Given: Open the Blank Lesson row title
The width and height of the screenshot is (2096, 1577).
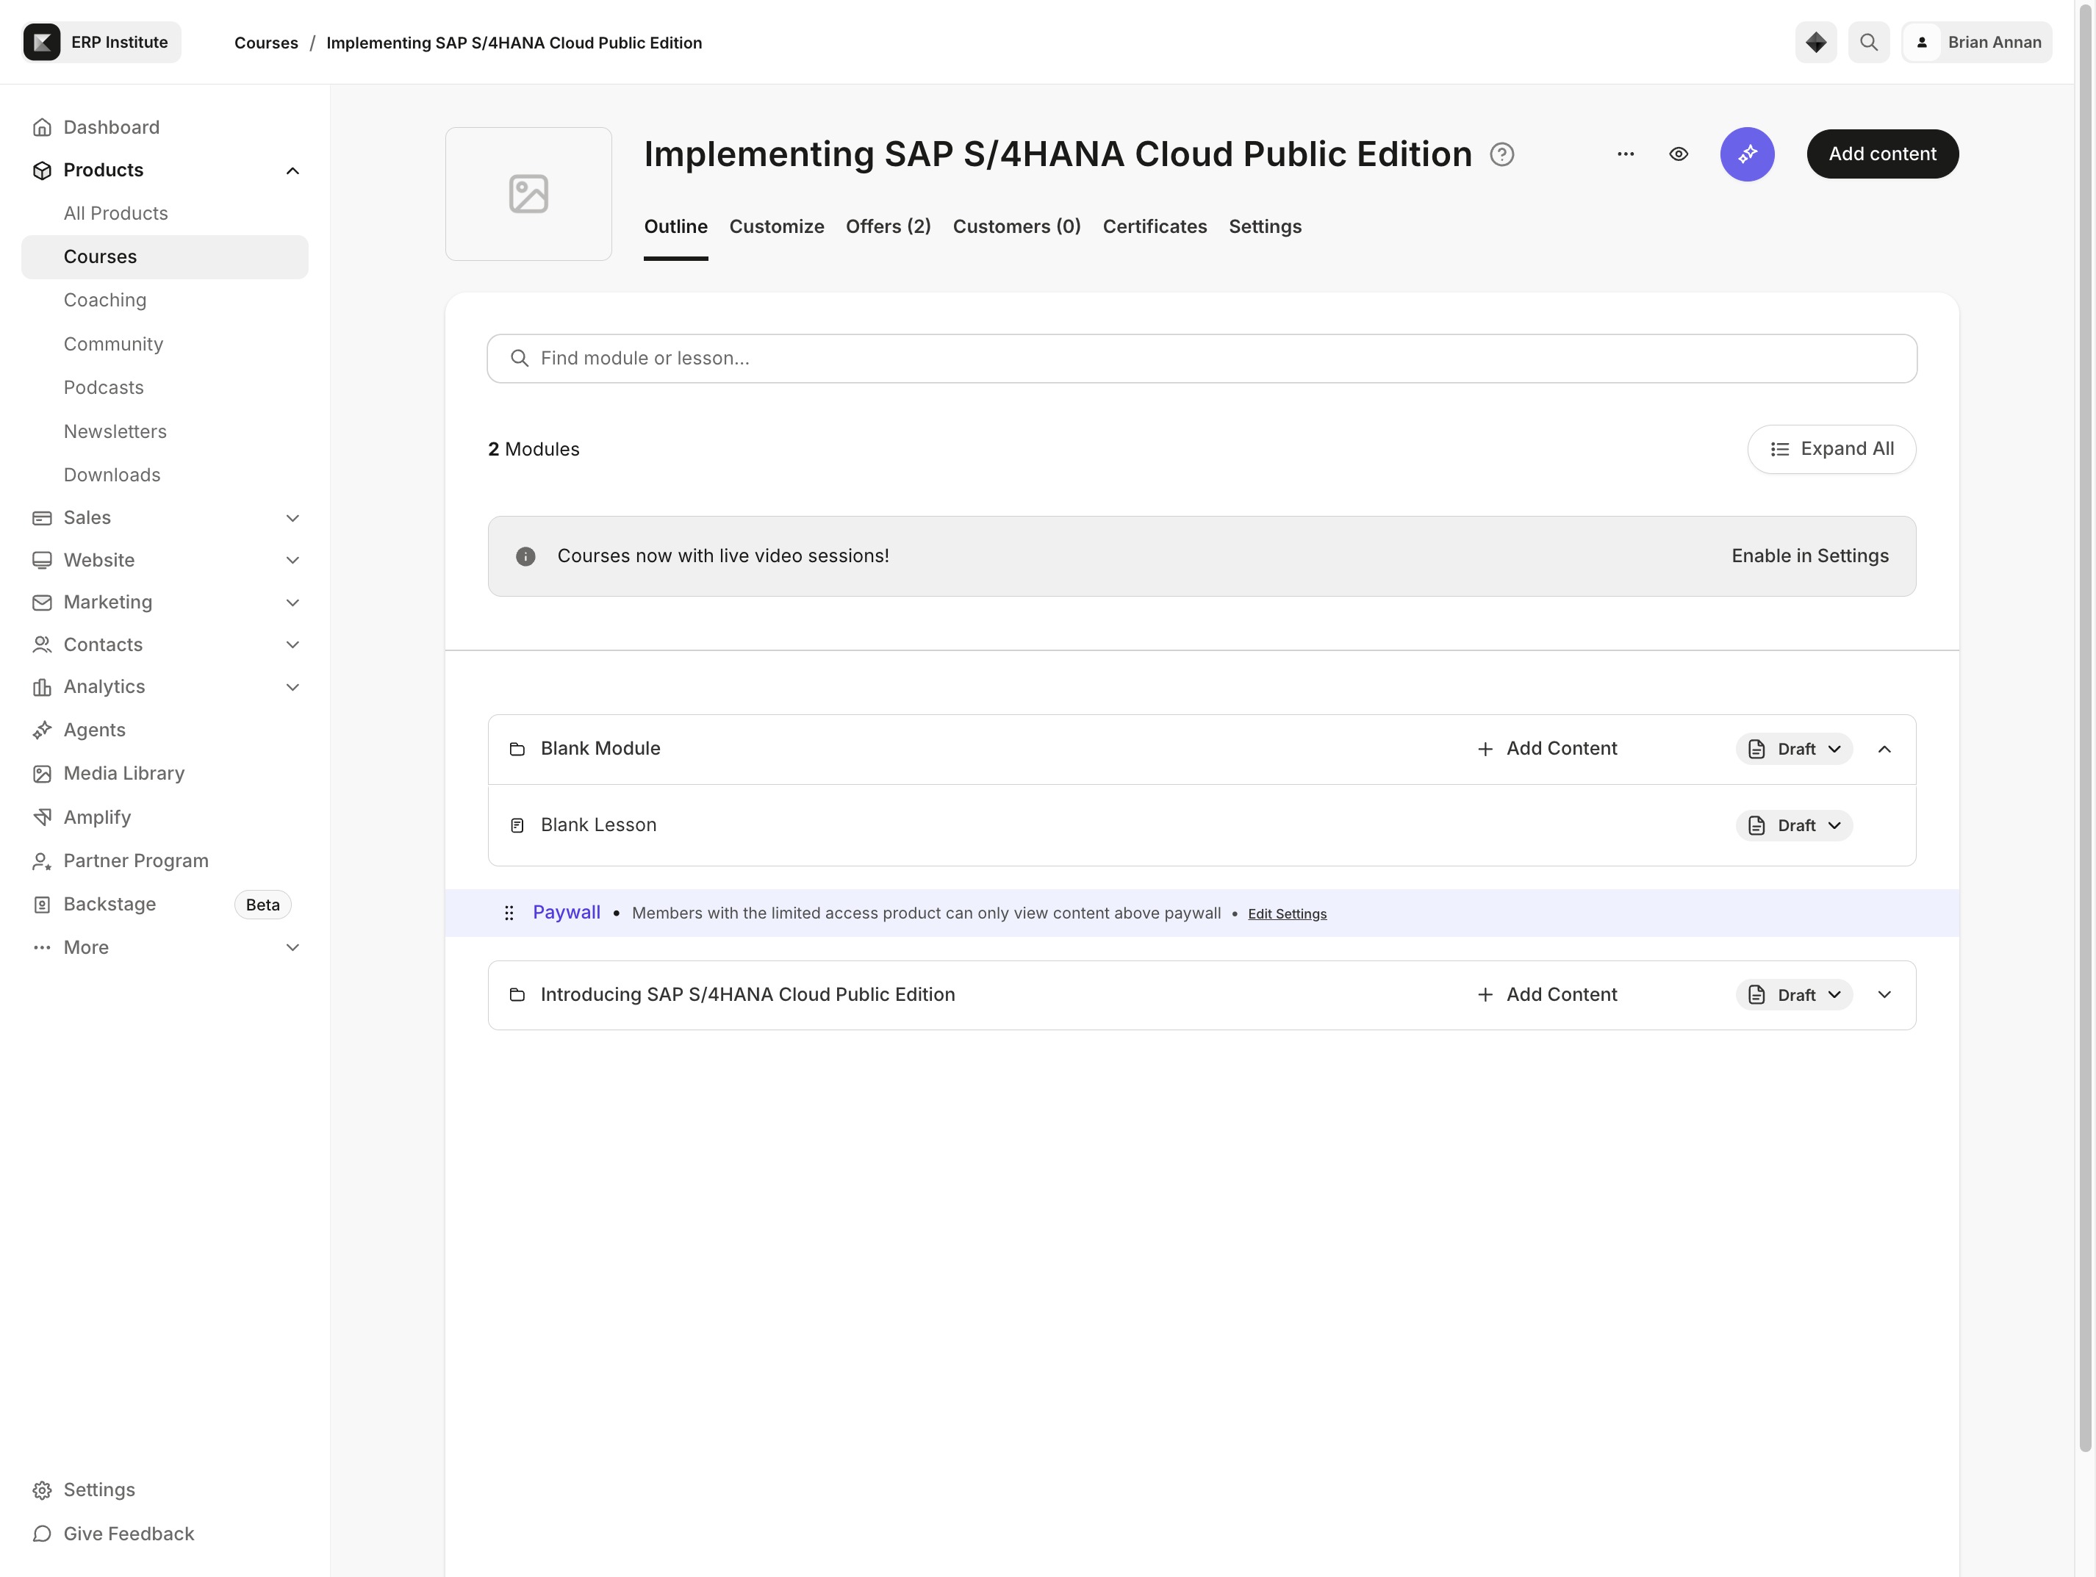Looking at the screenshot, I should click(x=599, y=825).
